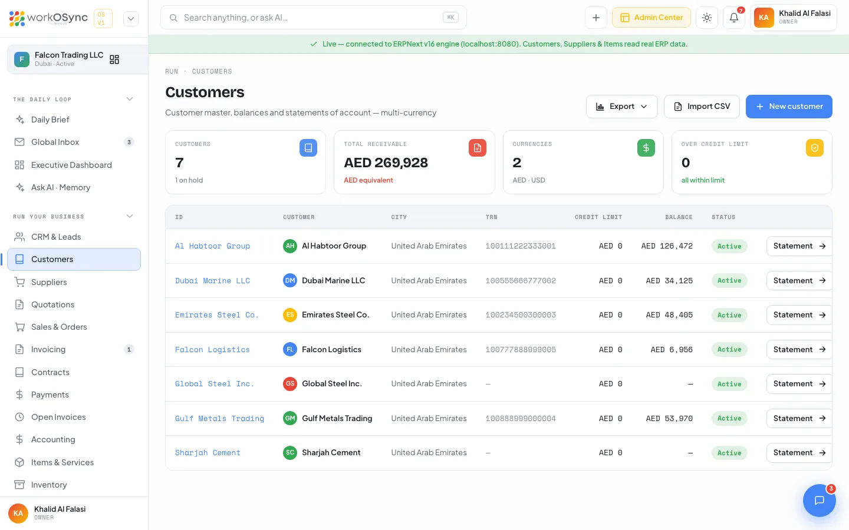This screenshot has width=849, height=530.
Task: Navigate to Invoicing
Action: click(x=74, y=349)
